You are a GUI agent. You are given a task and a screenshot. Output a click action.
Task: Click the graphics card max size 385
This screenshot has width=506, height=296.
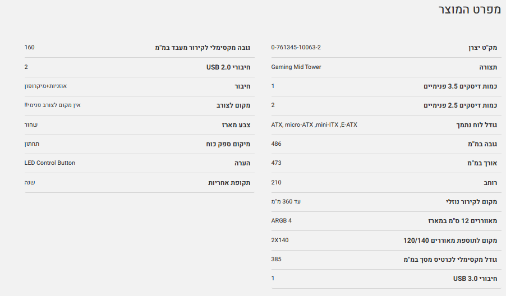(x=276, y=259)
